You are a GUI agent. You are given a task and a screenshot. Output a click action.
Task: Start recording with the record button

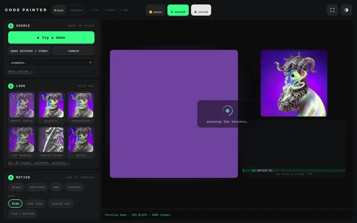tap(201, 10)
